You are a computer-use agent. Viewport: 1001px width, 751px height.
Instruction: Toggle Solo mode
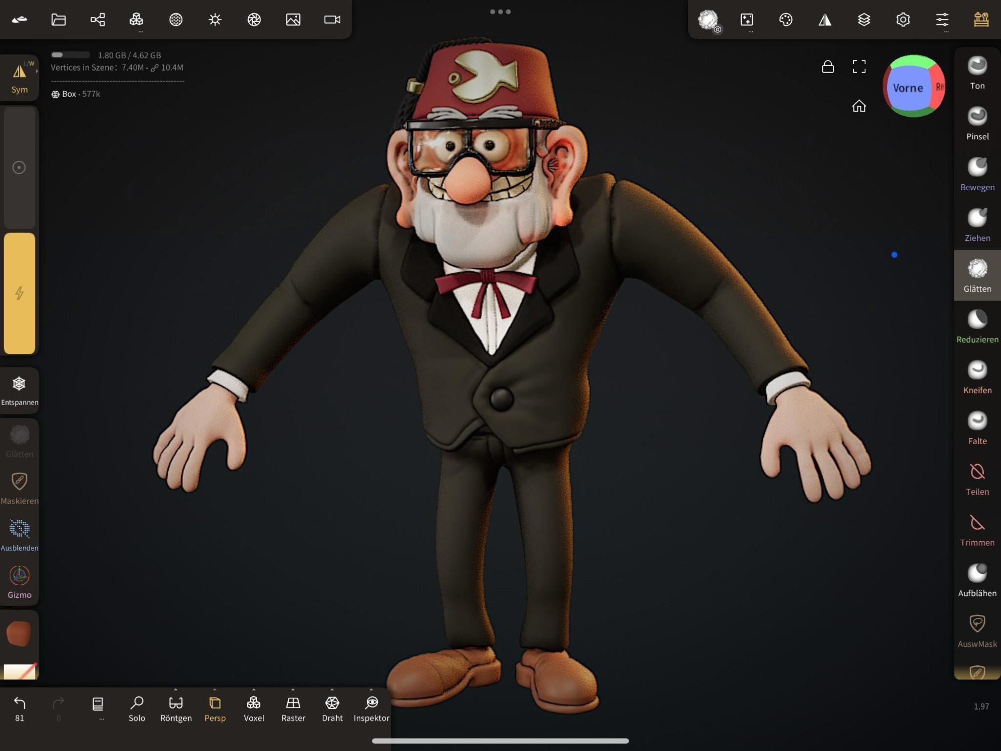coord(137,708)
